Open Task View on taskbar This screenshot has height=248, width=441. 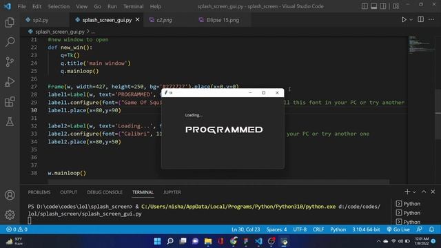pos(183,241)
